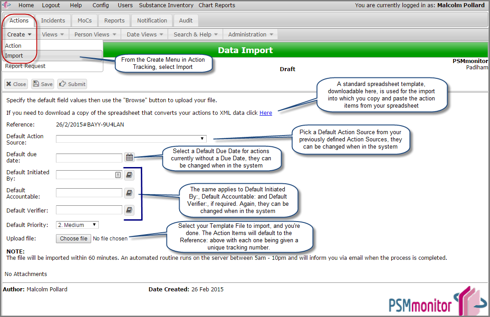
Task: Choose Report Request in the Create menu
Action: tap(25, 66)
